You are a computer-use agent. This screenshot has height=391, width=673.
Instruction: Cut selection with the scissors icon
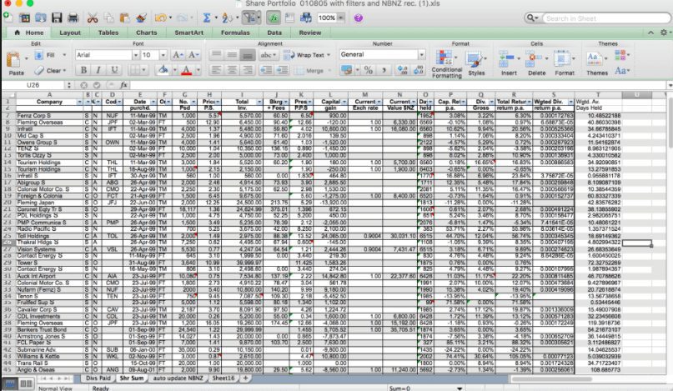[93, 18]
